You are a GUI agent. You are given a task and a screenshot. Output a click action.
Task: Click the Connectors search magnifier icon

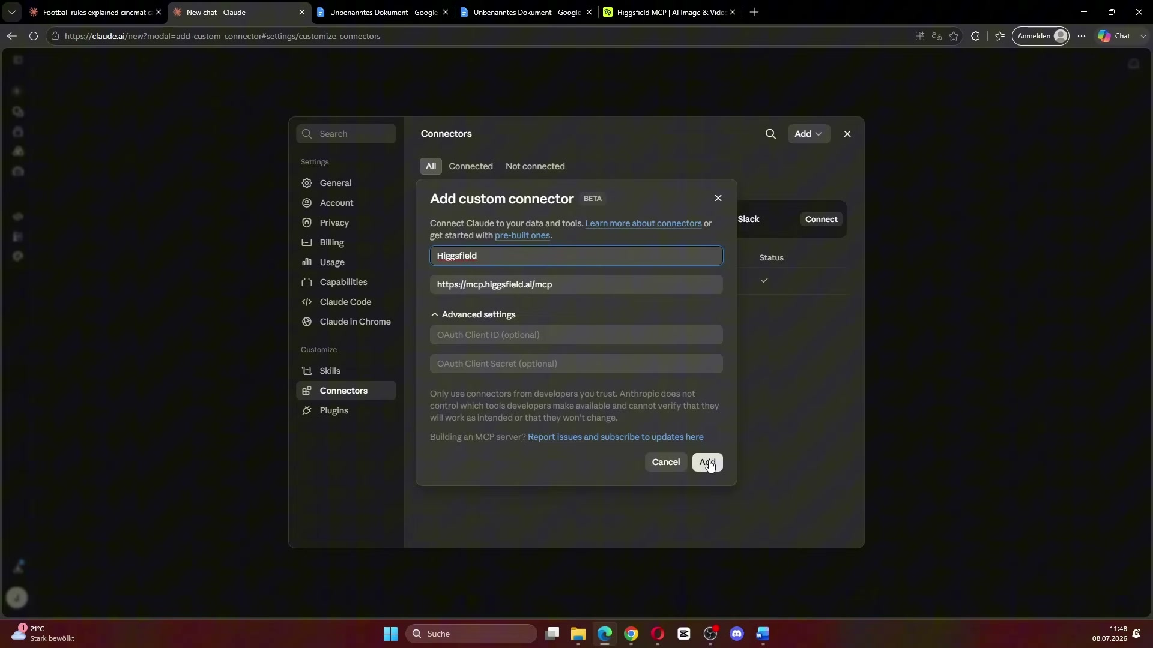point(770,134)
